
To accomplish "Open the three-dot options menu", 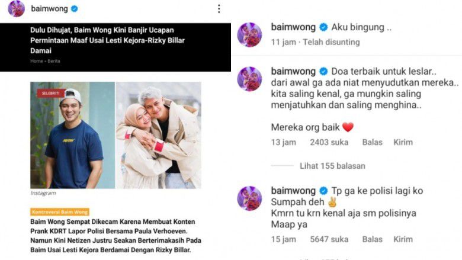I will (x=219, y=9).
